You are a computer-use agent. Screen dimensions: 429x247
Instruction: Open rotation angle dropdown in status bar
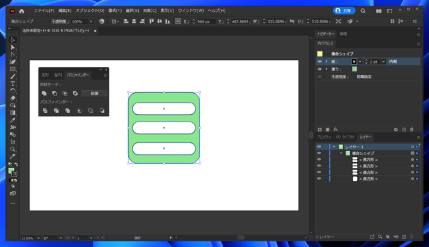[61, 238]
